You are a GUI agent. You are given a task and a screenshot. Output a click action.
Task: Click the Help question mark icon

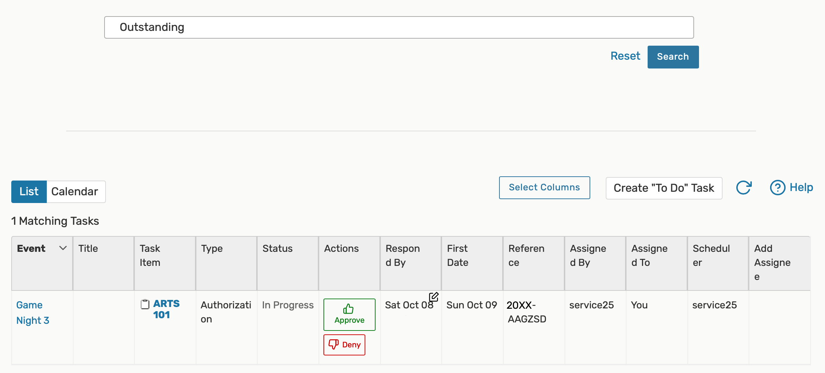(x=777, y=188)
